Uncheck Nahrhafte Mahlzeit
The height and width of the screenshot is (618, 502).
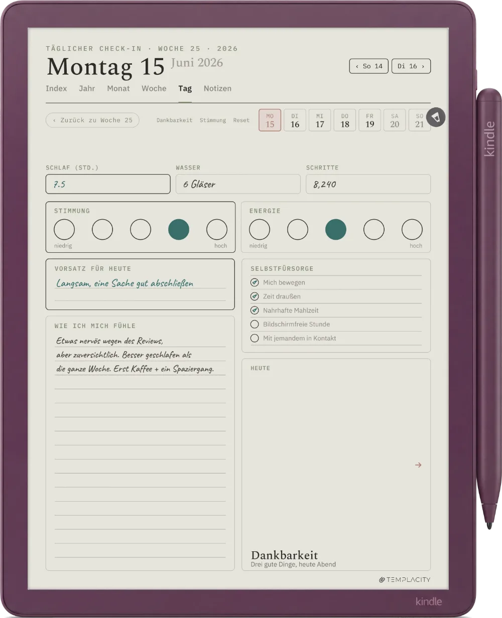pyautogui.click(x=255, y=311)
